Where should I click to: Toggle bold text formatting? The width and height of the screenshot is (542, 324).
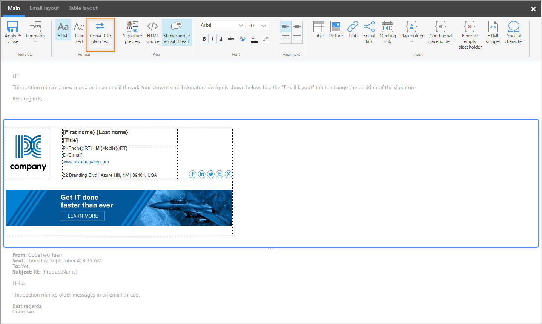pyautogui.click(x=204, y=38)
